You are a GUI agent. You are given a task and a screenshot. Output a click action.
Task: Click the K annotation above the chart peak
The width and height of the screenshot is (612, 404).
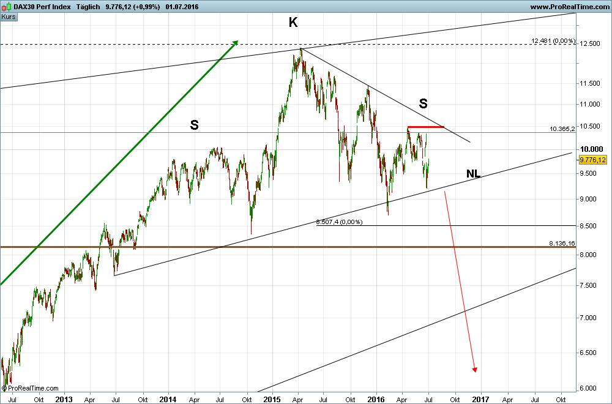pyautogui.click(x=293, y=22)
